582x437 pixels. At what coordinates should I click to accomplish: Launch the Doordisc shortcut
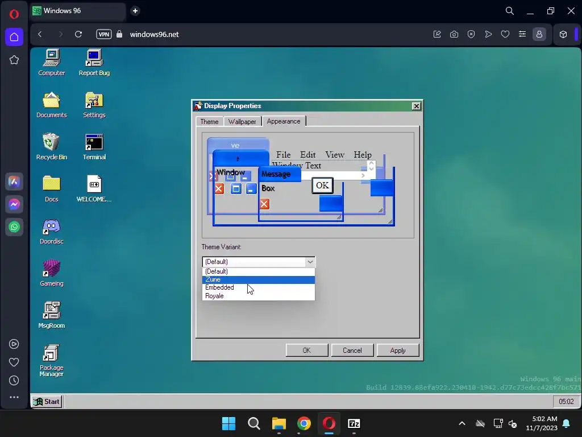click(x=52, y=231)
